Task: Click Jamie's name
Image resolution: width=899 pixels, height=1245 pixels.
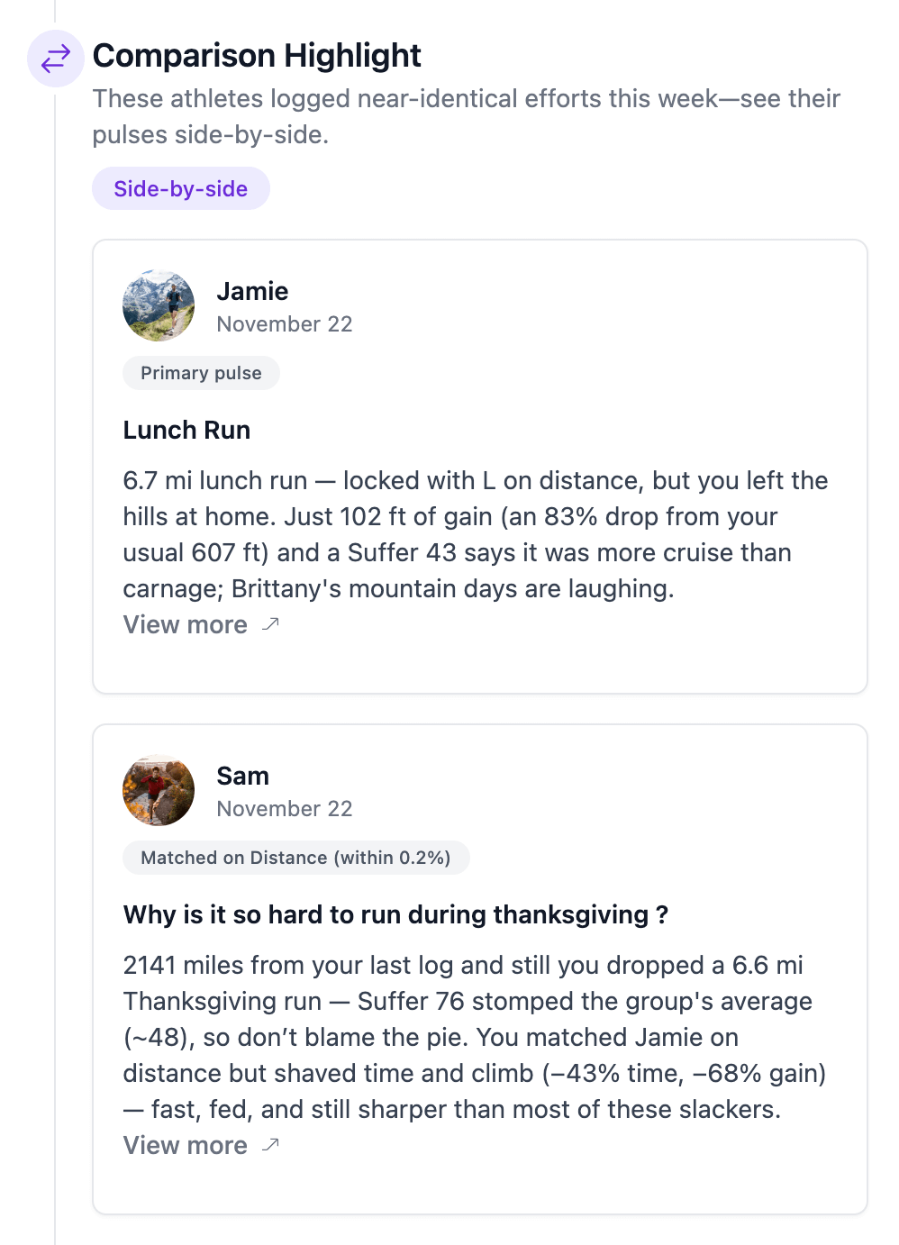Action: point(252,291)
